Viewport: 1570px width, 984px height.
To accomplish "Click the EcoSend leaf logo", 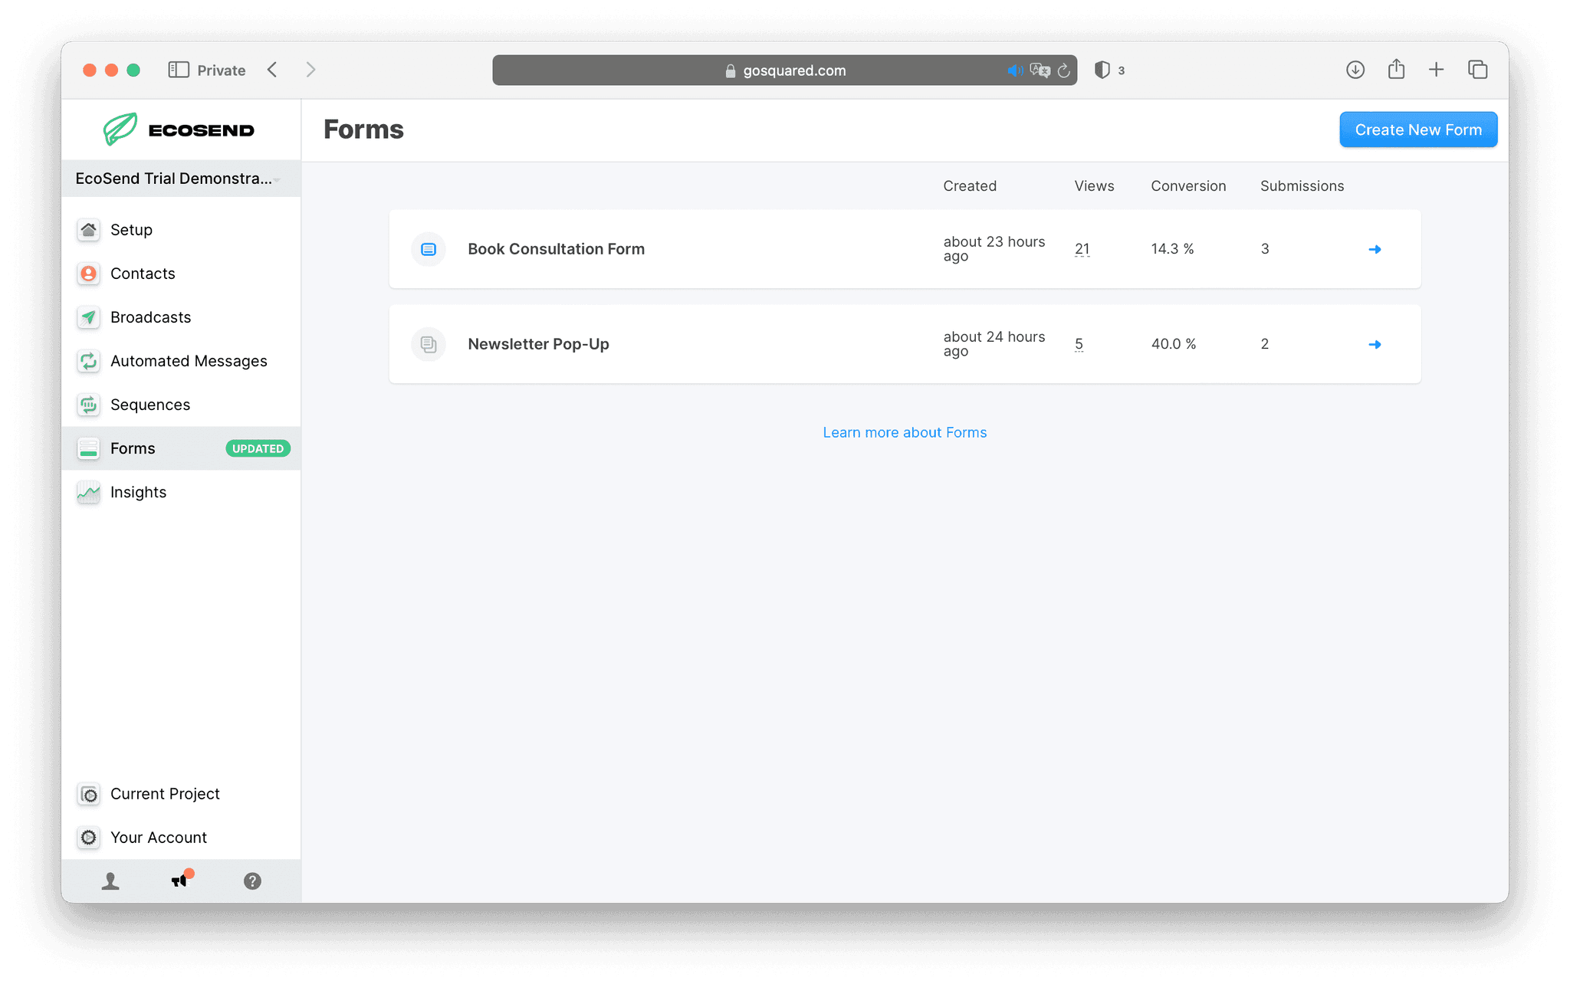I will pyautogui.click(x=120, y=130).
